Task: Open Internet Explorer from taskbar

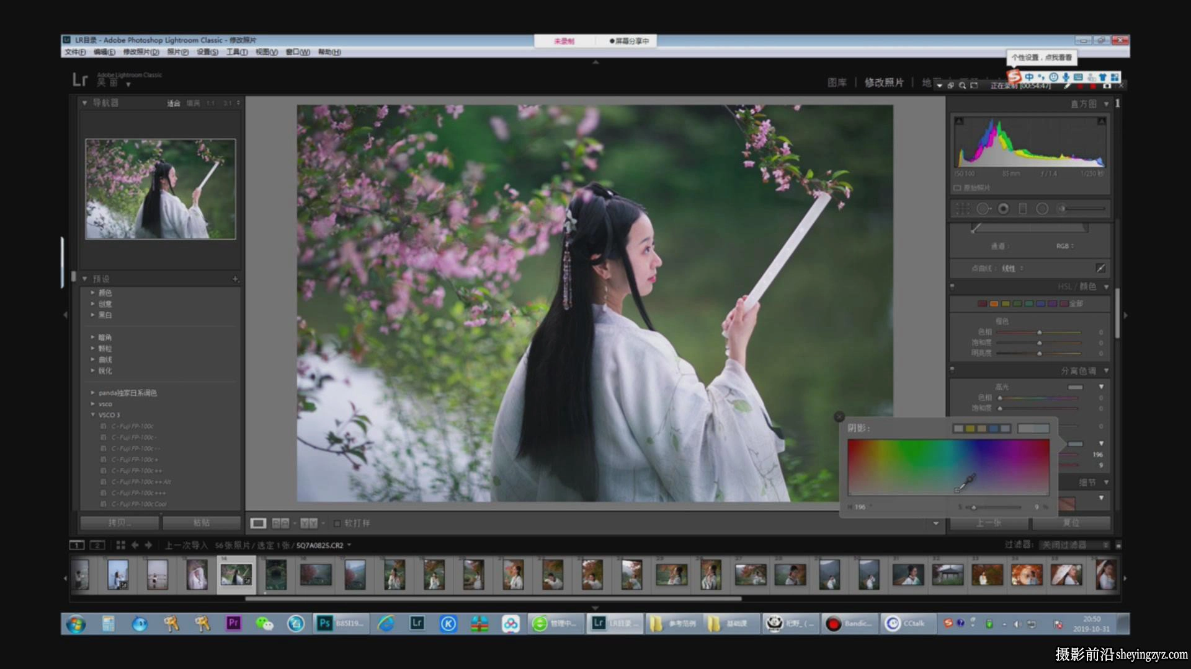Action: coord(386,623)
